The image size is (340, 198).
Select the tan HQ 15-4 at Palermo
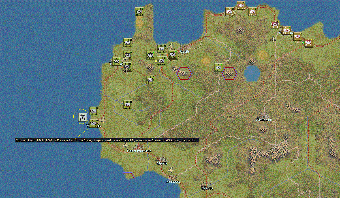tap(286, 30)
